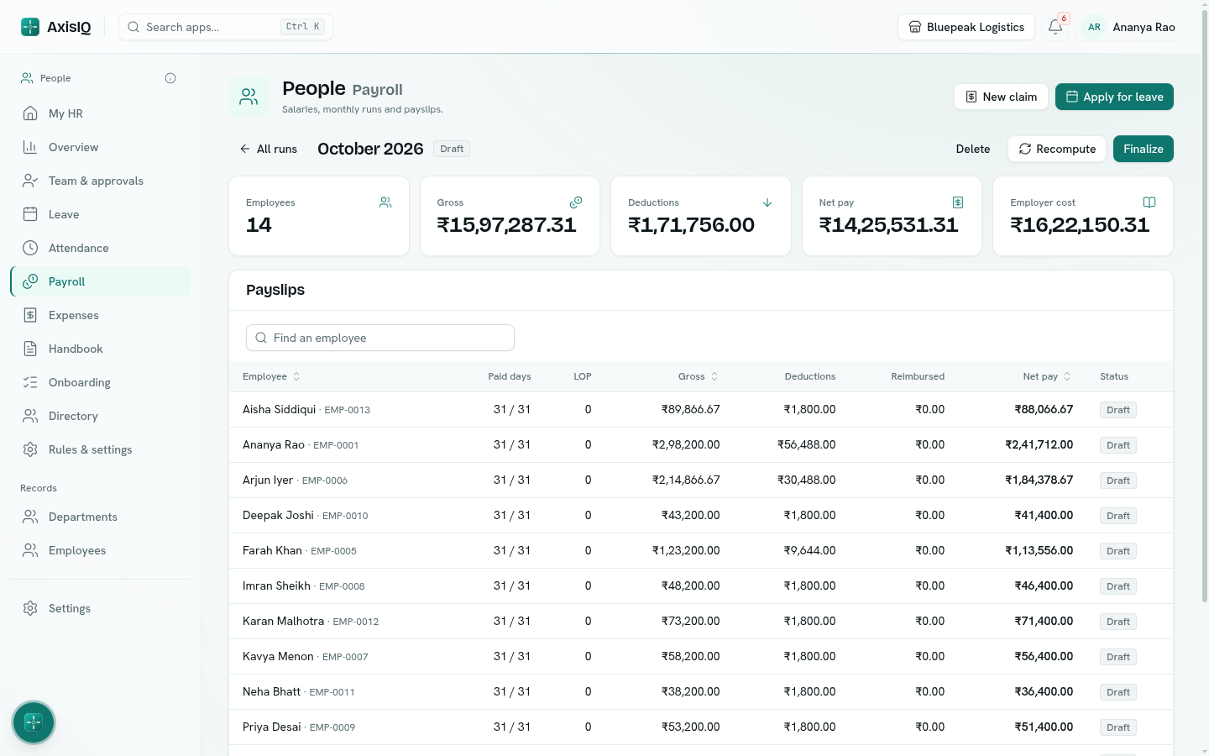Focus the Search apps field

[x=226, y=27]
